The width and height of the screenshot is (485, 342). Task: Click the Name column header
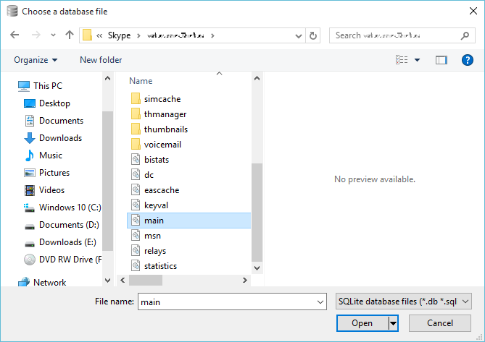point(141,81)
